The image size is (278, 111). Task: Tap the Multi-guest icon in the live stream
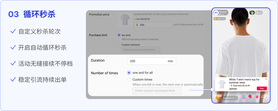pos(244,97)
